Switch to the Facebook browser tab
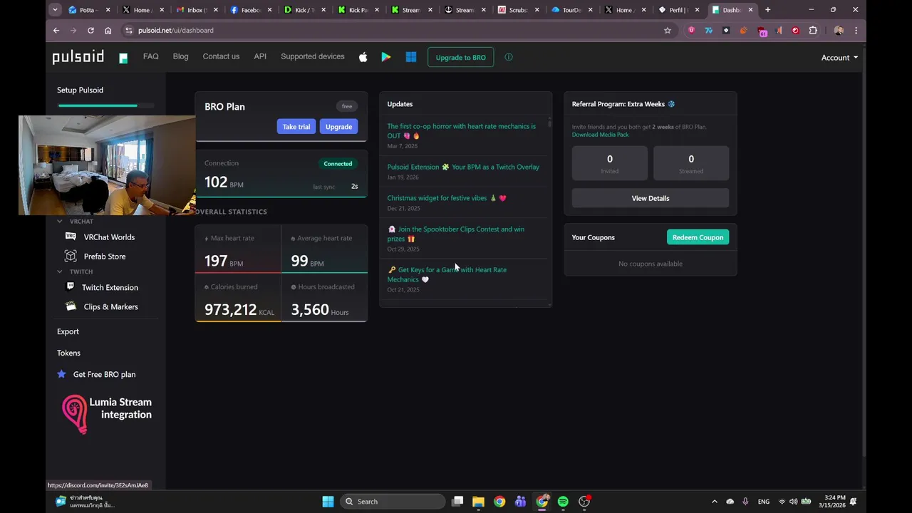912x513 pixels. 251,10
